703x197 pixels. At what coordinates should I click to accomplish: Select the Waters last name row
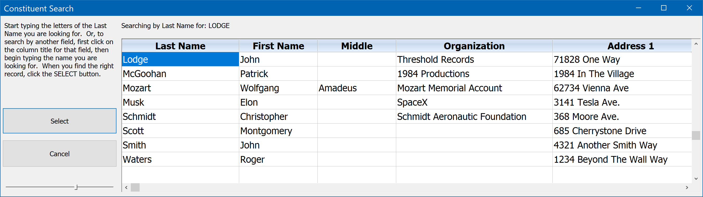[x=407, y=159]
